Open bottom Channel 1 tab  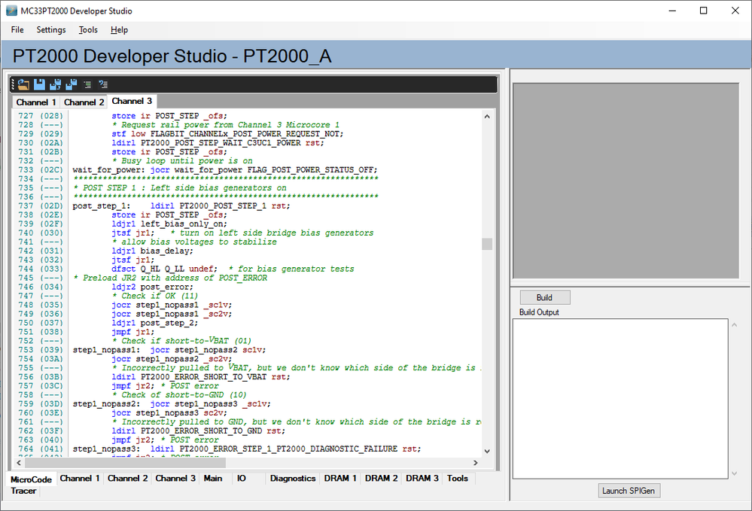[x=80, y=479]
